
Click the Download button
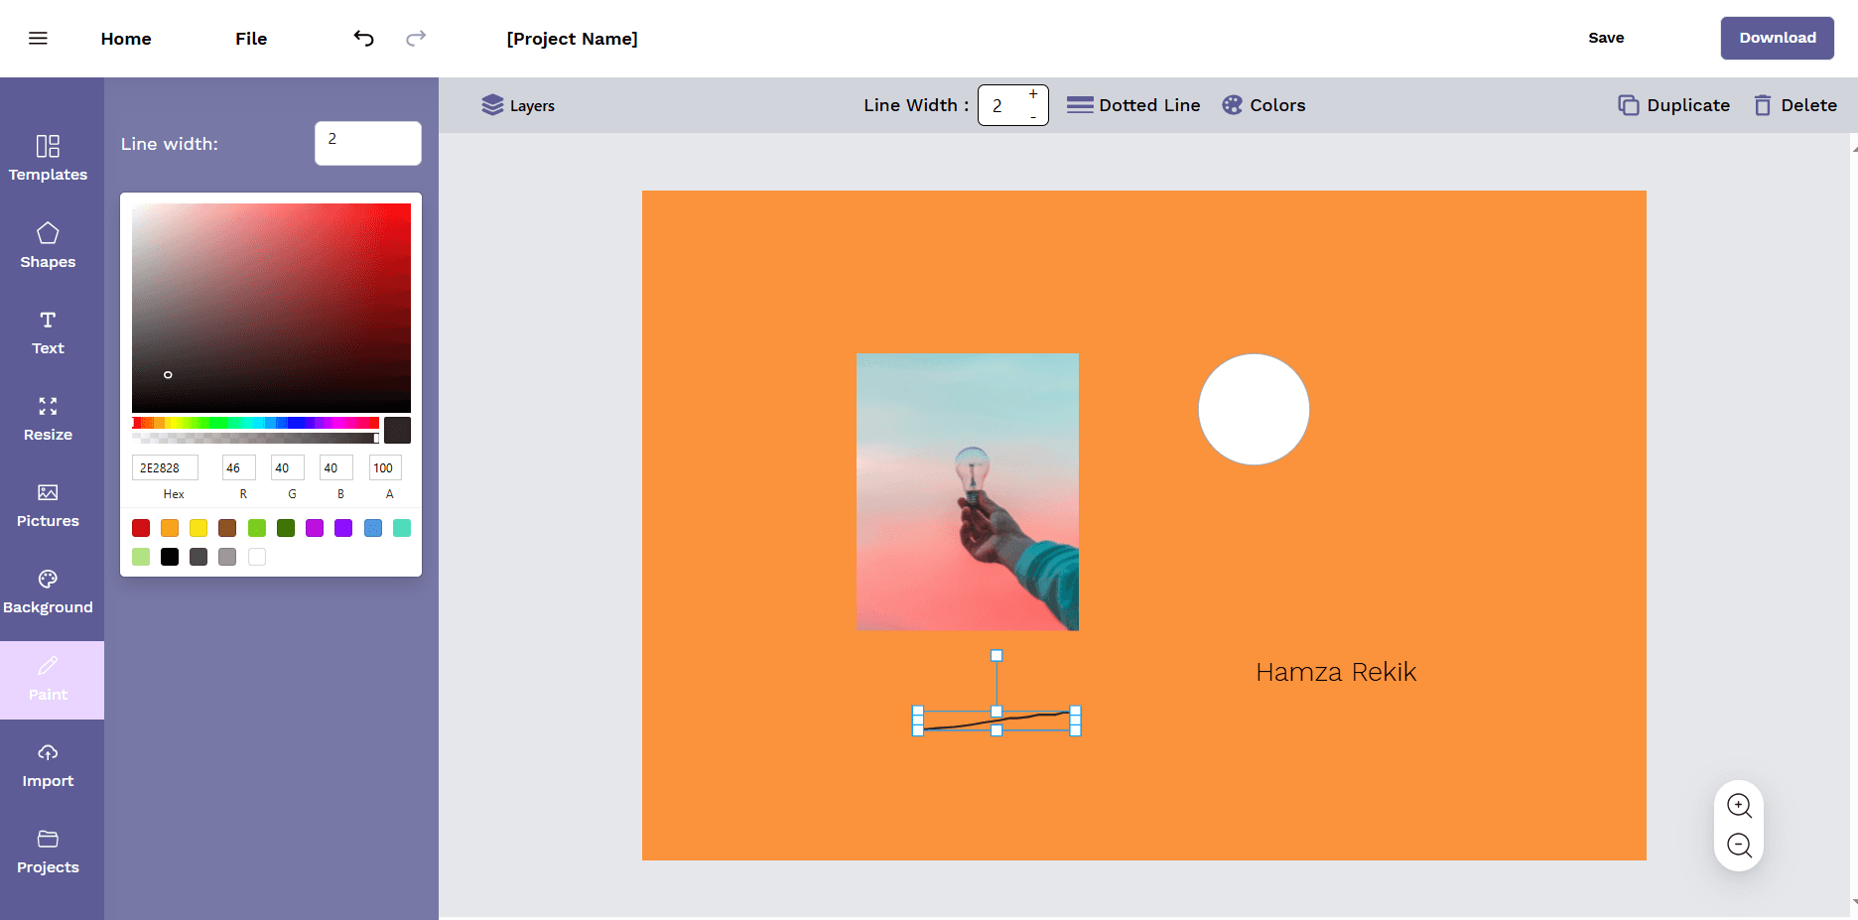click(x=1777, y=38)
